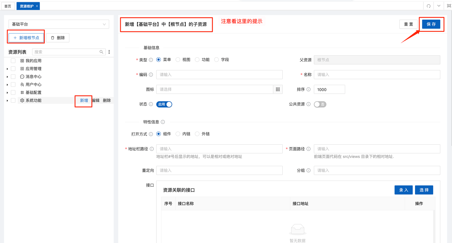The height and width of the screenshot is (243, 452).
Task: Click the info icon next to 排序
Action: (x=309, y=89)
